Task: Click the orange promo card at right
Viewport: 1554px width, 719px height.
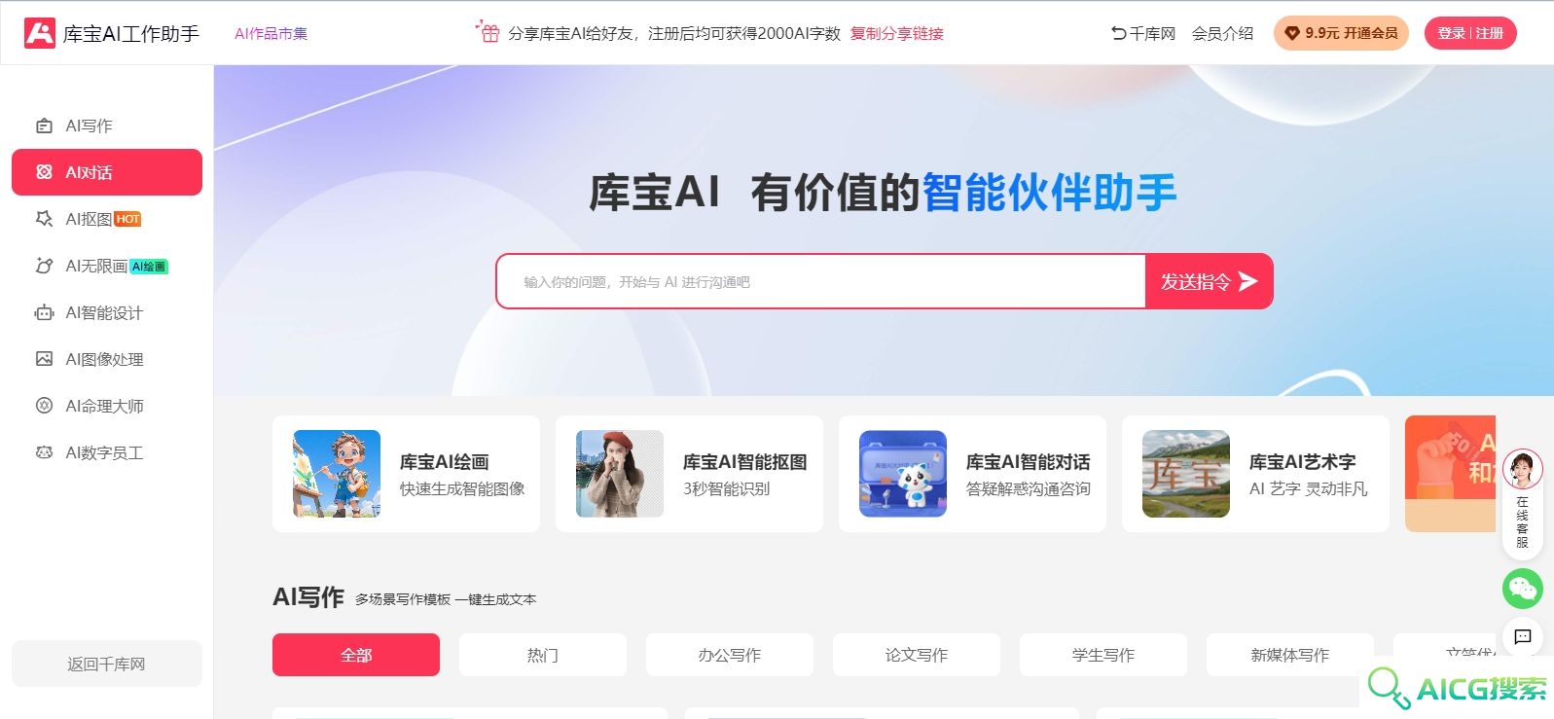Action: (1450, 474)
